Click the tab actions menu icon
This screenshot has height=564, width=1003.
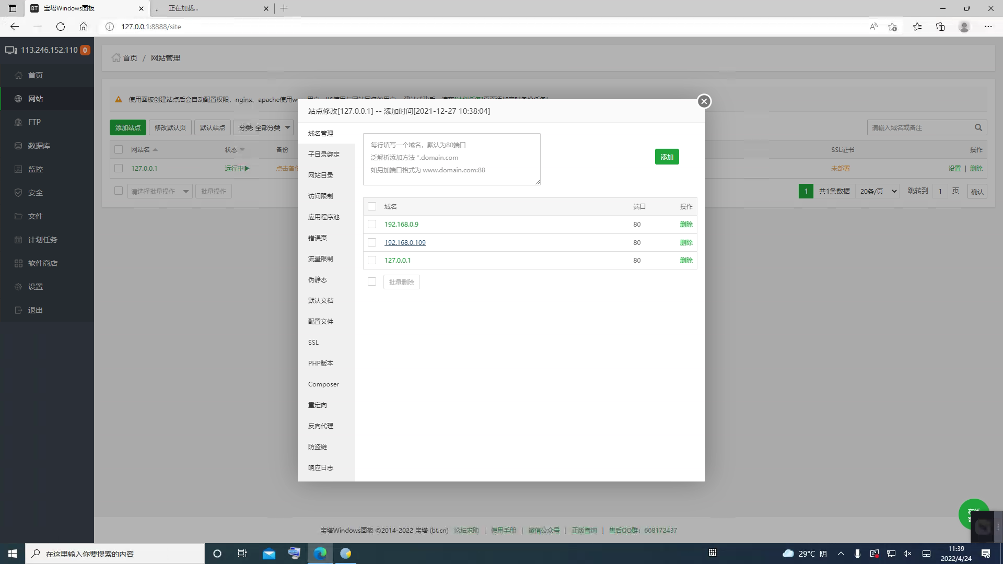[x=13, y=8]
